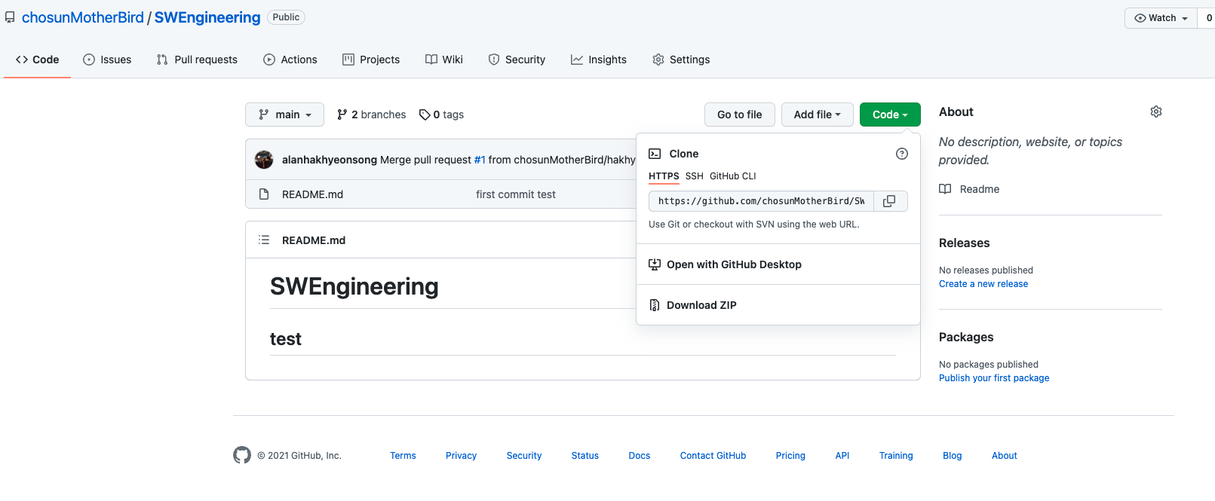This screenshot has height=501, width=1215.
Task: Open the README.md file in file list
Action: pyautogui.click(x=312, y=194)
